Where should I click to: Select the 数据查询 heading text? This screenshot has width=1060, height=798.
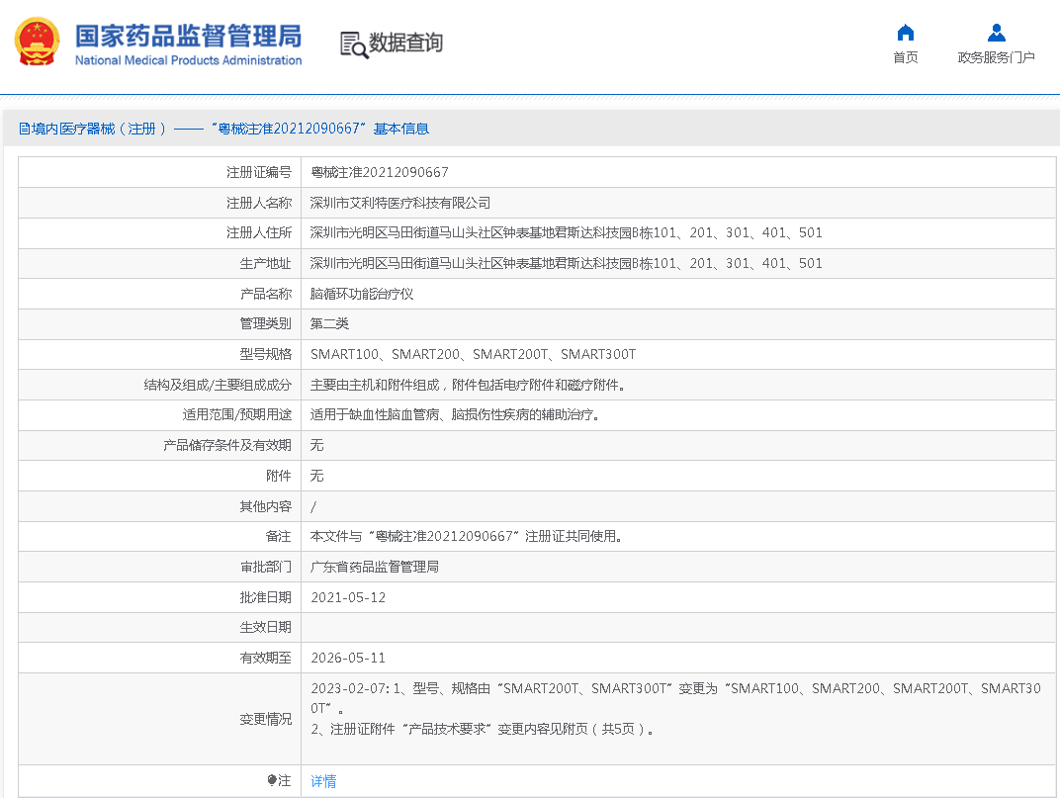click(x=405, y=43)
